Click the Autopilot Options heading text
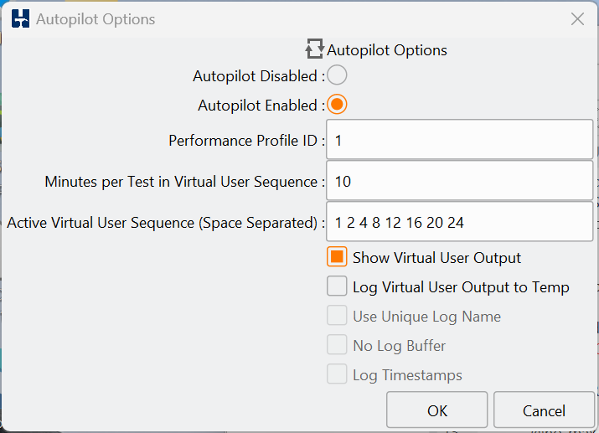This screenshot has height=433, width=599. click(387, 50)
